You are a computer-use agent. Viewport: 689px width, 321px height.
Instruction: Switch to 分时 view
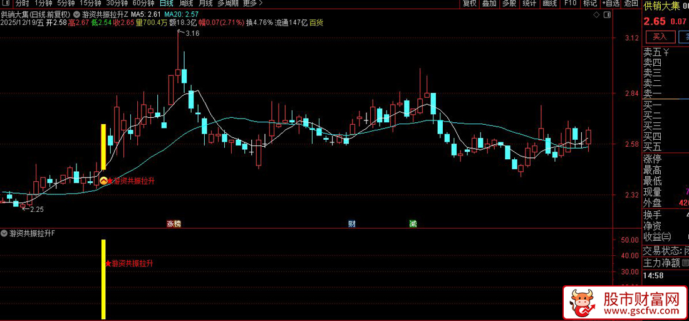[x=22, y=3]
